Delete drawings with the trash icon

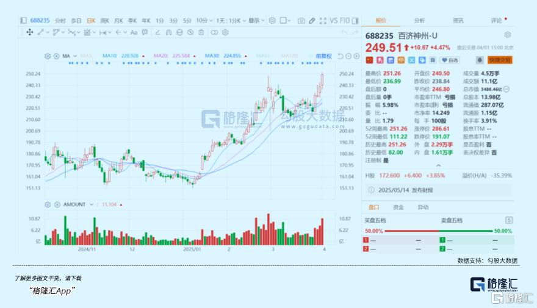(201, 32)
